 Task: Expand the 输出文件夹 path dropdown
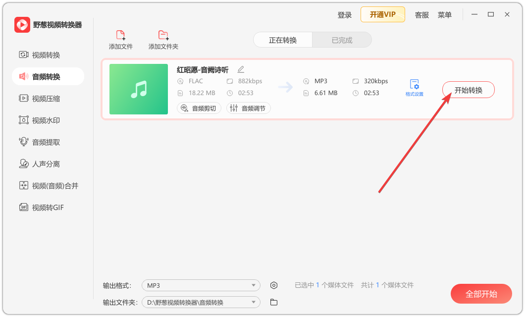coord(201,302)
